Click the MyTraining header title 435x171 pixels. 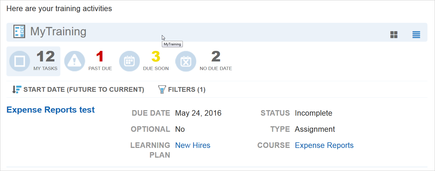point(58,32)
